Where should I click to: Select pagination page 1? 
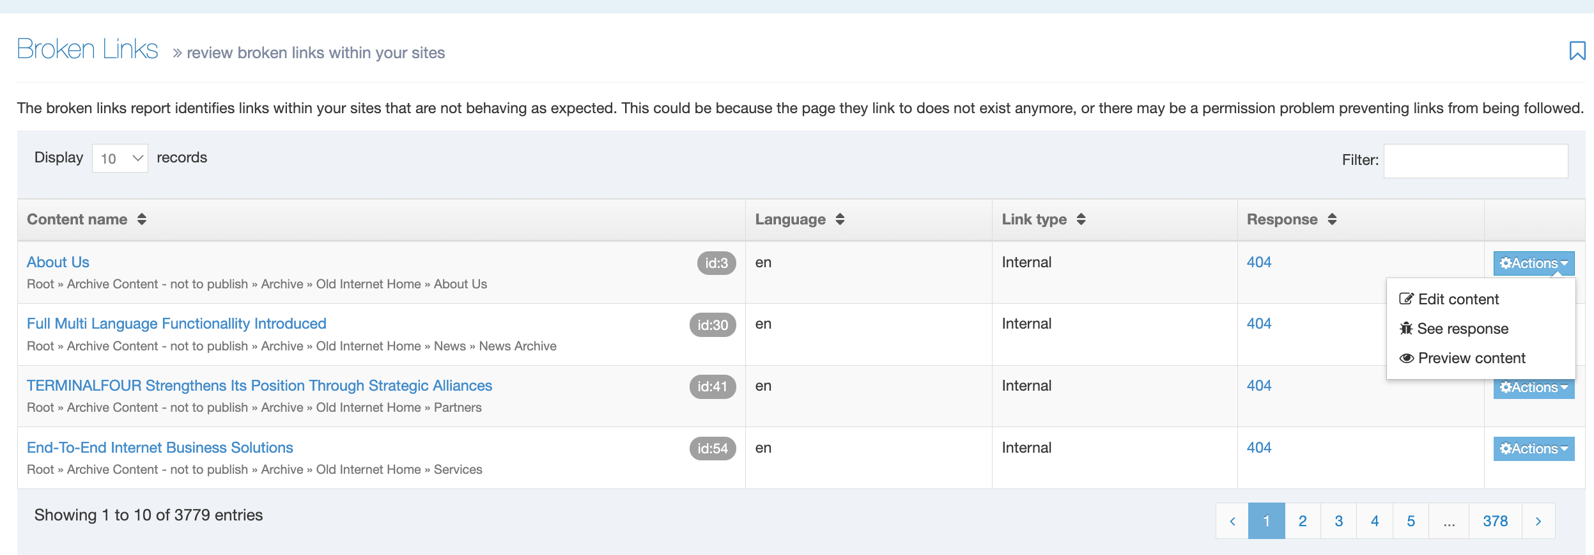(x=1267, y=521)
